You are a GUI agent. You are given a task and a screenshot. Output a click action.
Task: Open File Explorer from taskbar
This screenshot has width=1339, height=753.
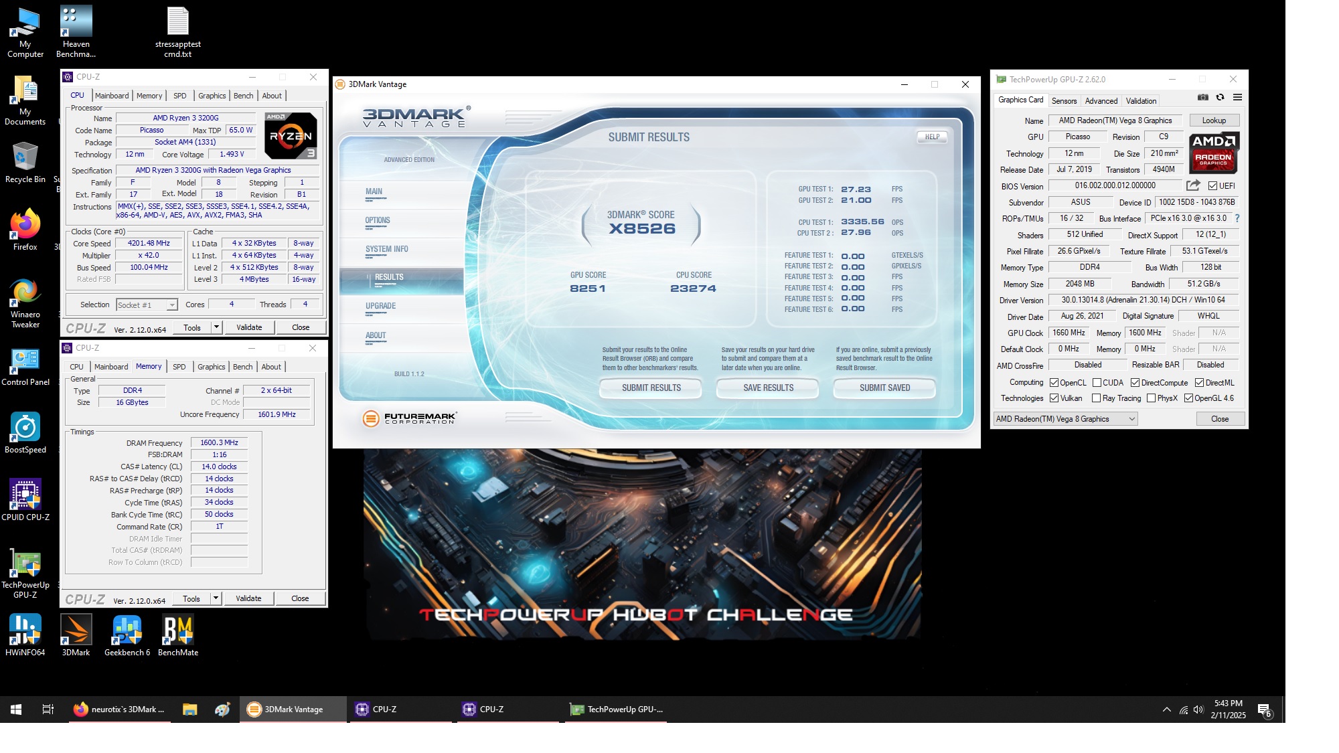tap(190, 709)
